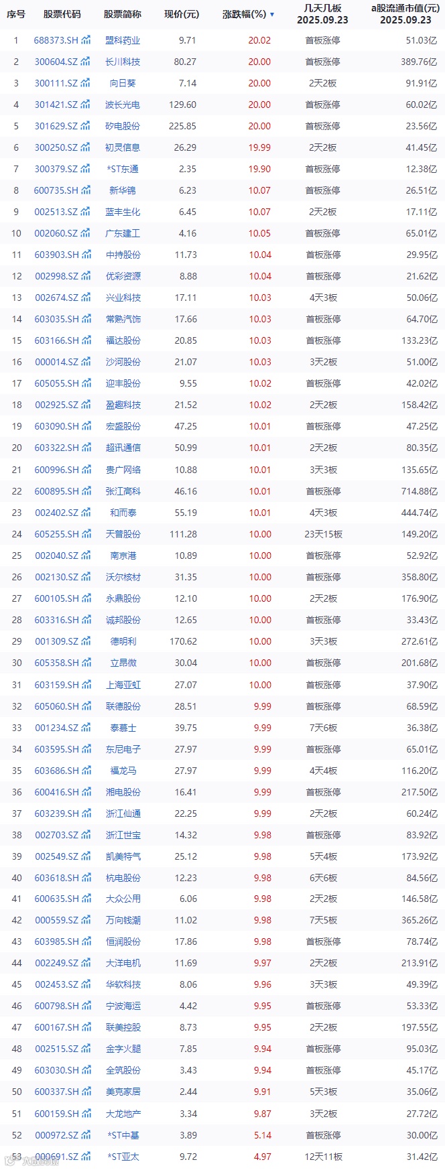Image resolution: width=445 pixels, height=1170 pixels.
Task: Open chart icon beside 002060.SZ
Action: [x=85, y=233]
